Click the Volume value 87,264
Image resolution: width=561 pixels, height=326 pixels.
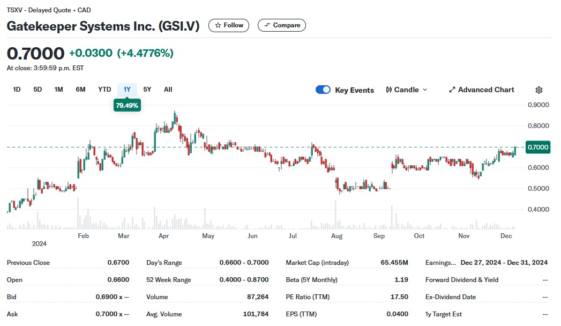coord(258,297)
